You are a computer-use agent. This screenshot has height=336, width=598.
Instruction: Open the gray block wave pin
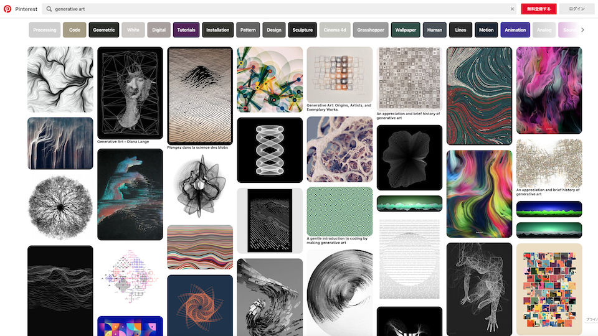(270, 297)
